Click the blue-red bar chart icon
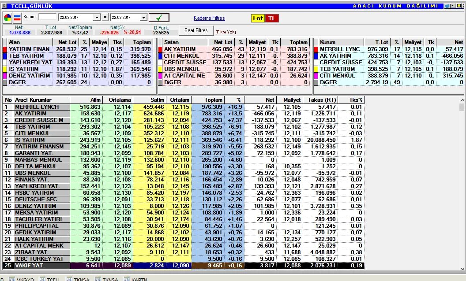 [17, 18]
